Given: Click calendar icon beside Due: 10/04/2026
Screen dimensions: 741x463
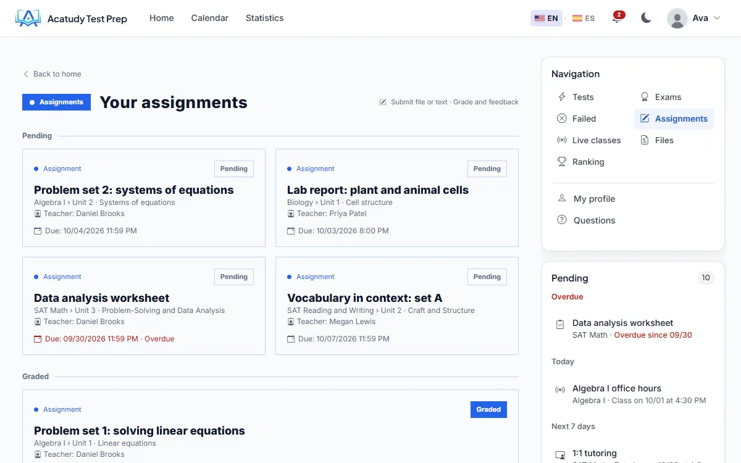Looking at the screenshot, I should (x=38, y=231).
